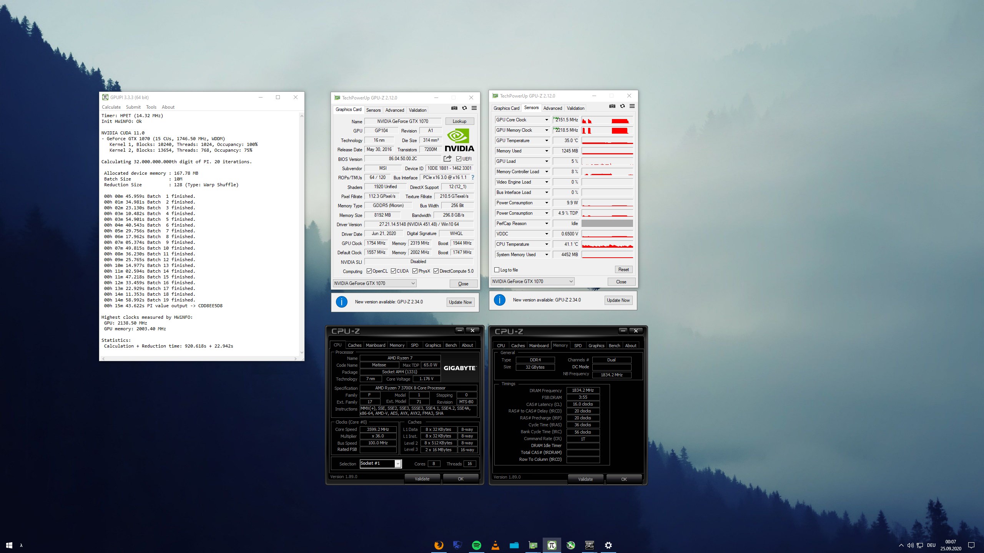984x553 pixels.
Task: Open the Action Center notifications icon
Action: click(x=971, y=545)
